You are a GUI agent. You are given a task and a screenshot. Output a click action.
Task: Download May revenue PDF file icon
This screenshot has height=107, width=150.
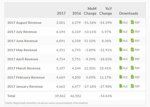click(x=132, y=49)
